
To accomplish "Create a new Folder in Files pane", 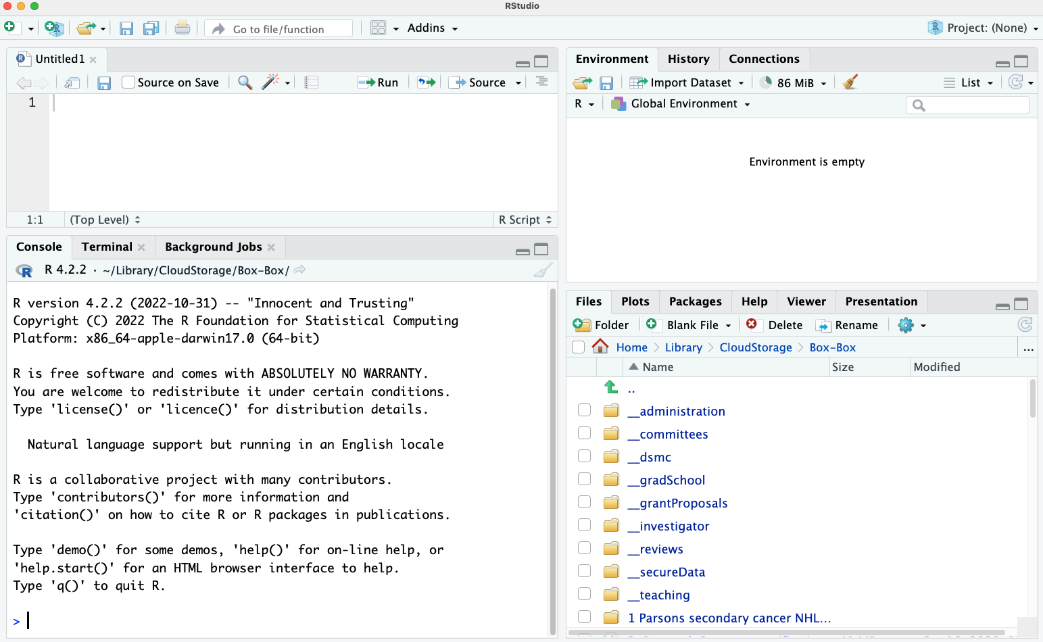I will point(601,325).
